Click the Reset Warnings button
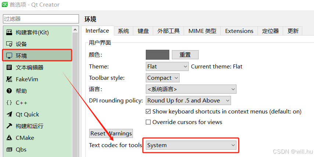 click(111, 134)
